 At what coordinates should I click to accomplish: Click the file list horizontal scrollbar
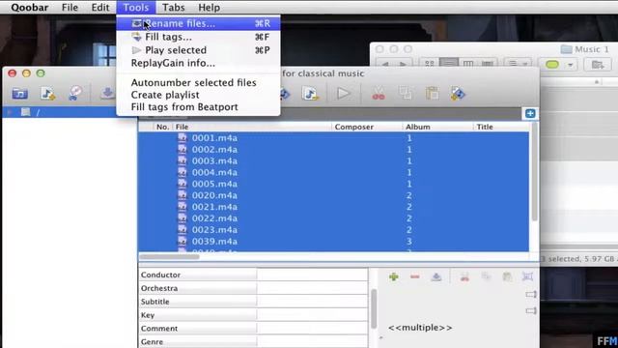click(170, 257)
